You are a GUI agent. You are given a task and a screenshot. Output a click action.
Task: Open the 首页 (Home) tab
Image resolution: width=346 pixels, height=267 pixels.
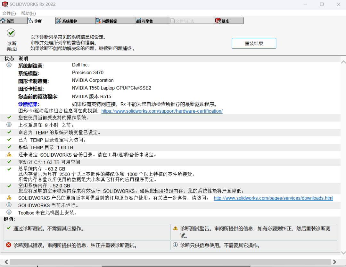point(14,21)
